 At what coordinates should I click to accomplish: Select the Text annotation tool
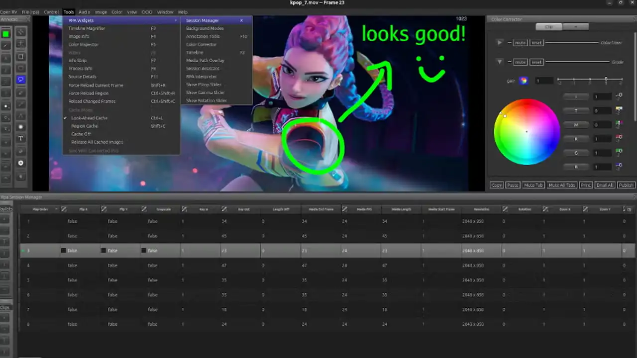click(x=21, y=138)
